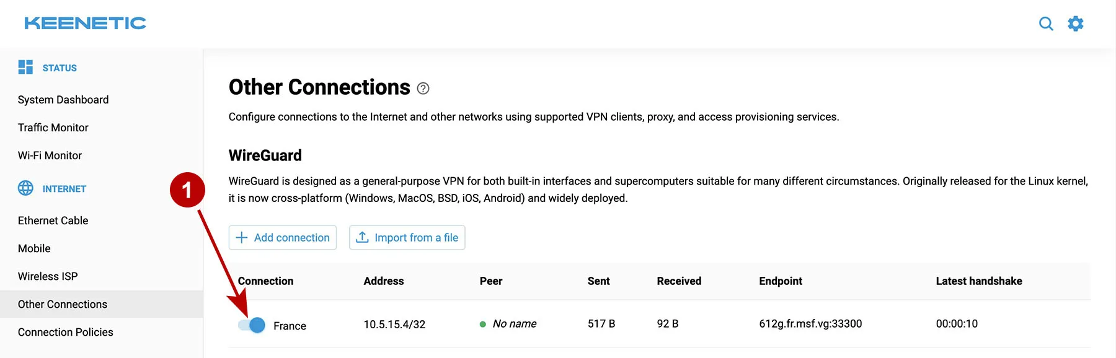The image size is (1116, 358).
Task: Click the globe icon beside INTERNET
Action: (25, 188)
